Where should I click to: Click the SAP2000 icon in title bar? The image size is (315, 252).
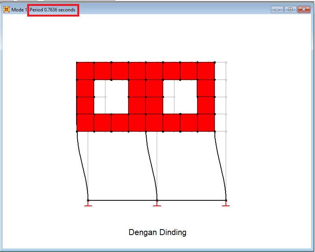(6, 10)
